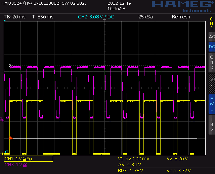
Task: Click the ΔV: 4.34 V cursor readout
Action: pyautogui.click(x=129, y=165)
